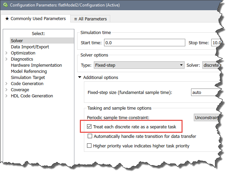
Task: Select Solver in the category list
Action: pyautogui.click(x=17, y=41)
